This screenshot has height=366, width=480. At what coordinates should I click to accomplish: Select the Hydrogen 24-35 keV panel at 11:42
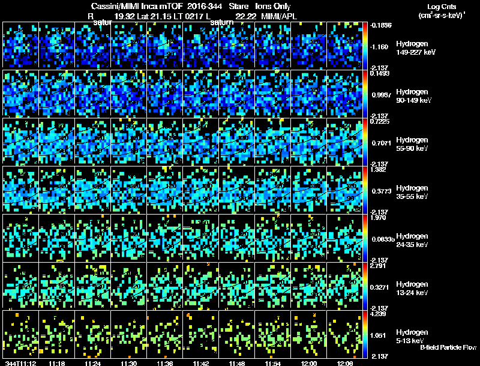tap(201, 237)
